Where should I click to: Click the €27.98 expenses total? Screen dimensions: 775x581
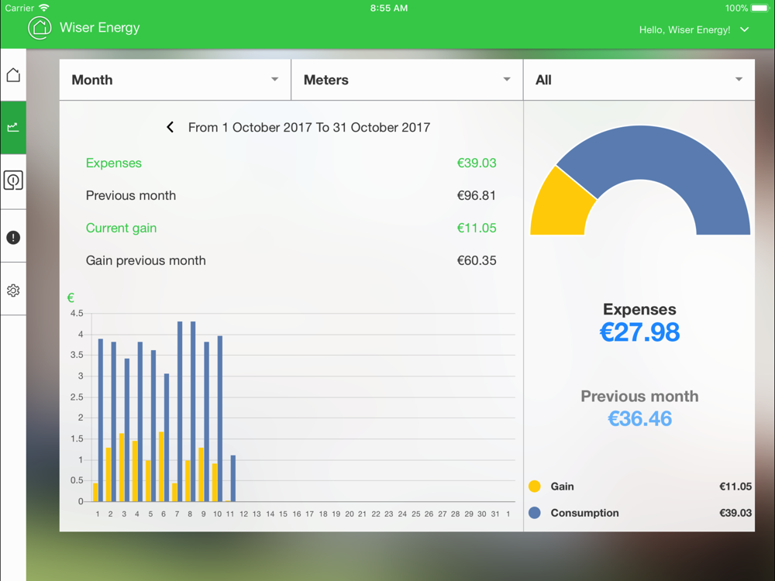[639, 332]
